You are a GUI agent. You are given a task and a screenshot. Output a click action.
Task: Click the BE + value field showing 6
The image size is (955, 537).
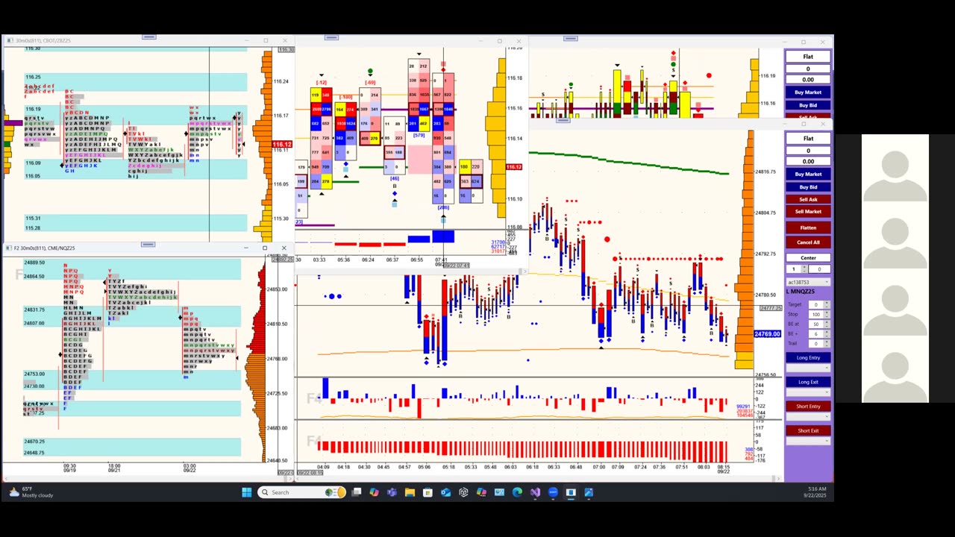pyautogui.click(x=816, y=333)
